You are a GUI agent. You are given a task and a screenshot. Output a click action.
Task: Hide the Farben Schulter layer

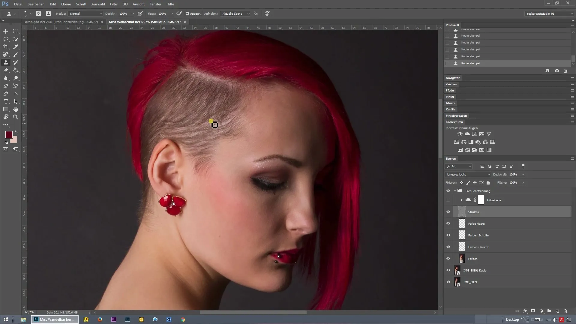[448, 235]
